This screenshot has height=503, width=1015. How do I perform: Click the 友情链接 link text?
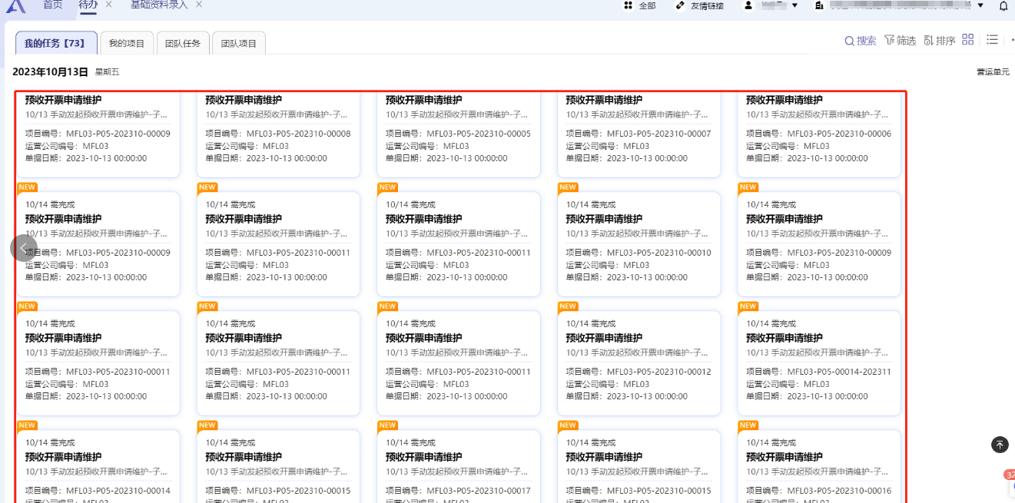tap(707, 5)
